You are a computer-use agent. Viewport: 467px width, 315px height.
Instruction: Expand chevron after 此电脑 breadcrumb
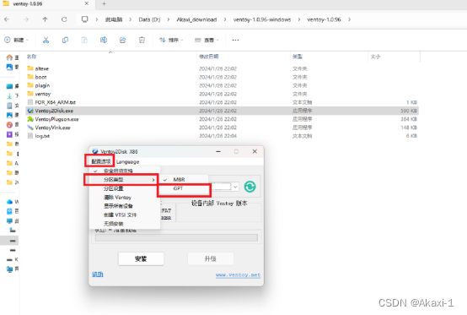[x=130, y=19]
